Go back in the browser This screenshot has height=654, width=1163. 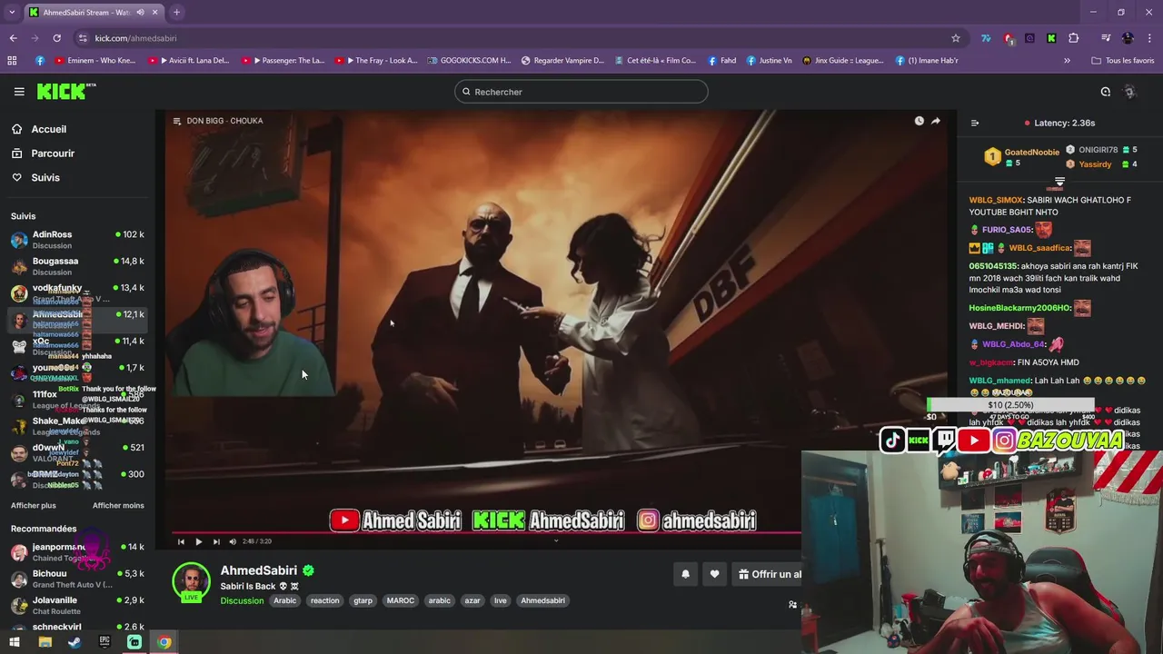coord(13,38)
